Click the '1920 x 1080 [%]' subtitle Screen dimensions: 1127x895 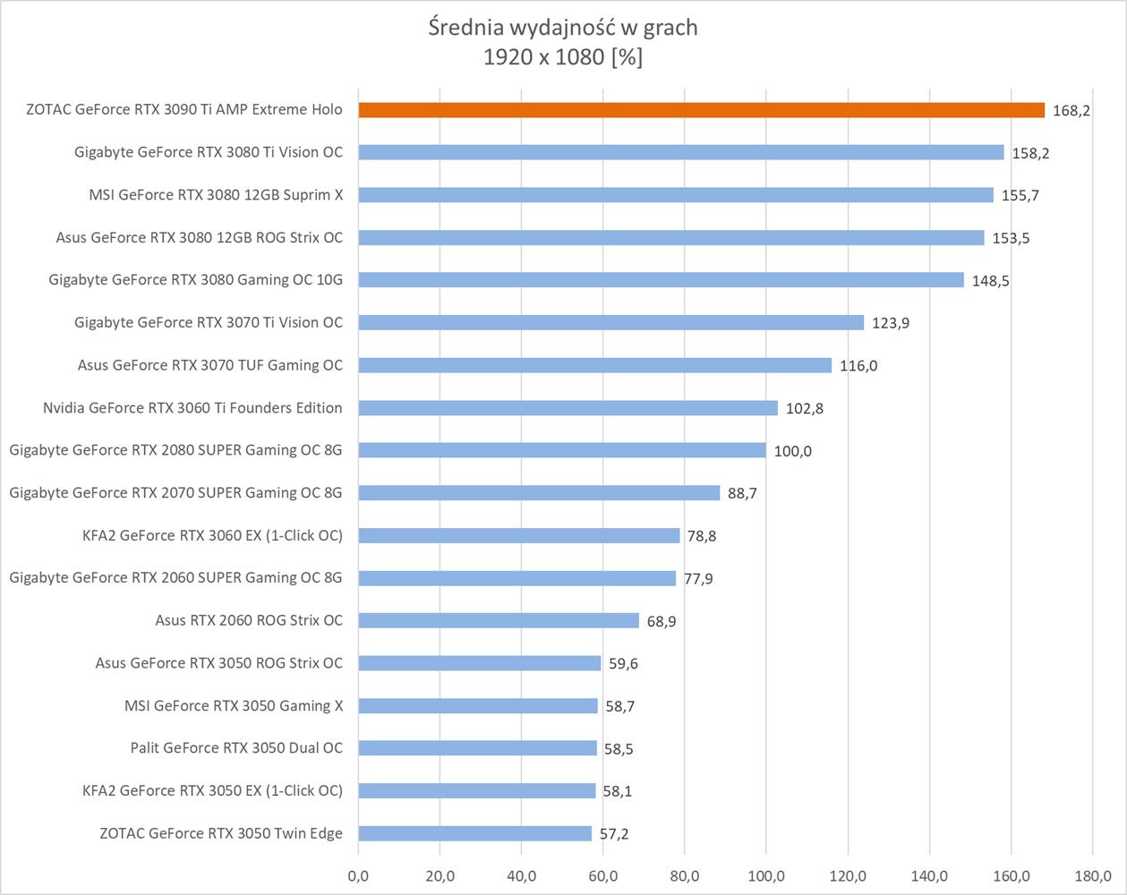[x=562, y=57]
